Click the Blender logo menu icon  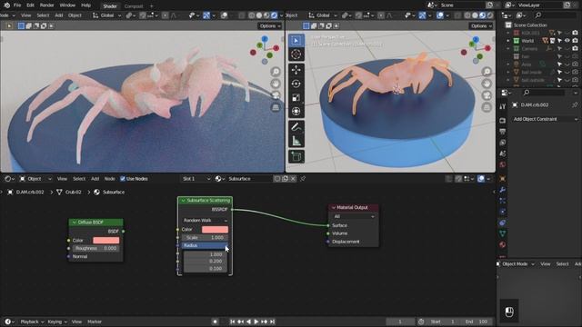tap(6, 5)
